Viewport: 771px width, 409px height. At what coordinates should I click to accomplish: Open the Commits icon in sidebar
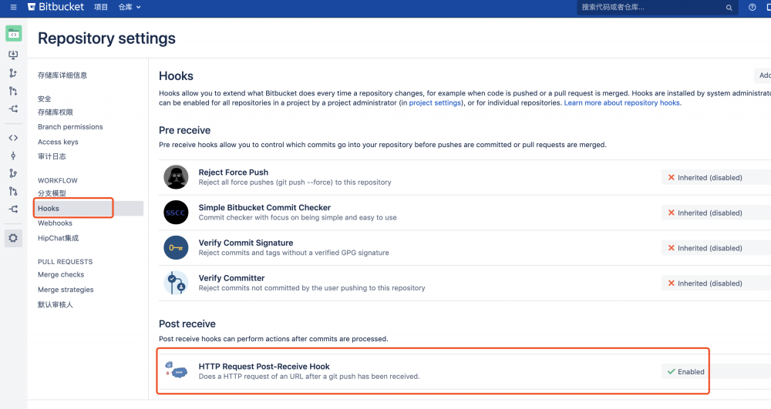coord(13,156)
